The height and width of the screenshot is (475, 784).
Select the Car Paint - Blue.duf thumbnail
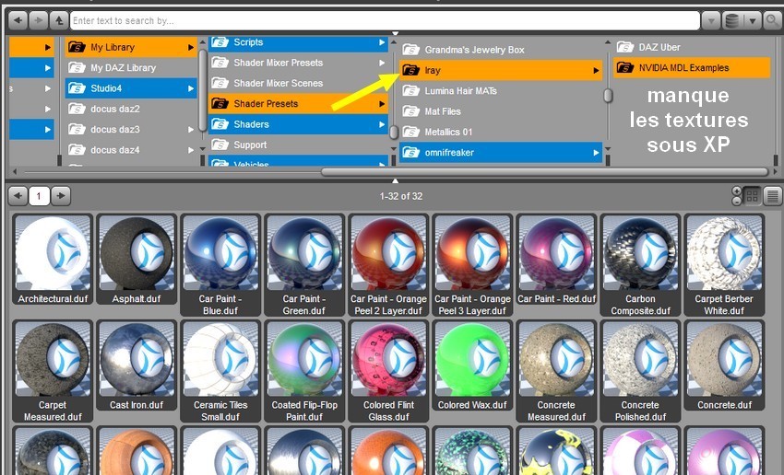(x=220, y=265)
